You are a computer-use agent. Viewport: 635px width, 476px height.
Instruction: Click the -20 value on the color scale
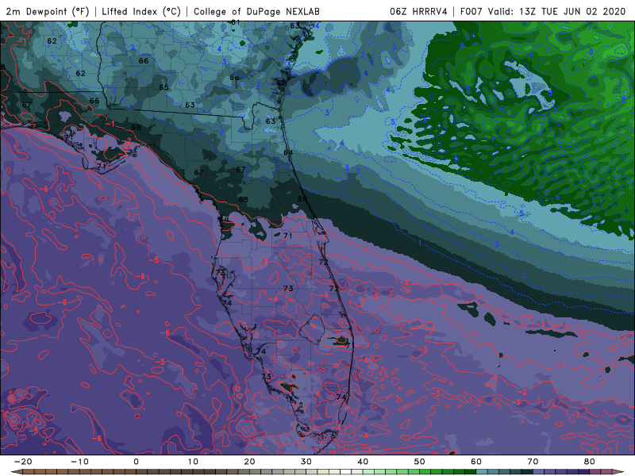pos(23,462)
